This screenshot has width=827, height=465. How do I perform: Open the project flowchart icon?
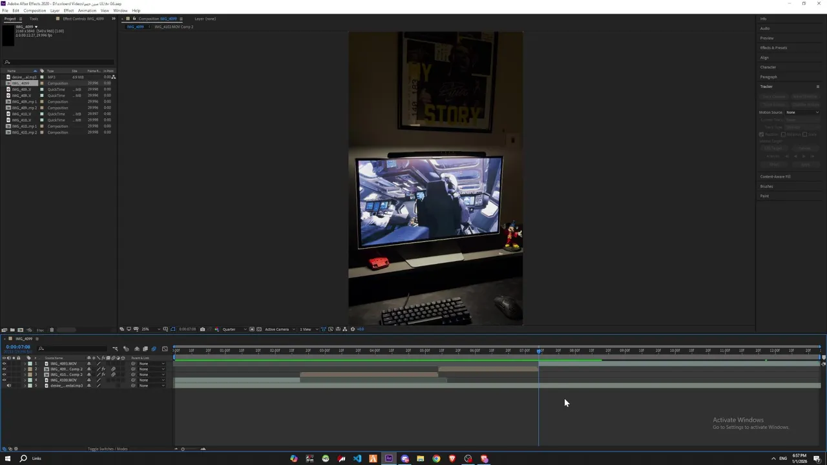click(114, 77)
